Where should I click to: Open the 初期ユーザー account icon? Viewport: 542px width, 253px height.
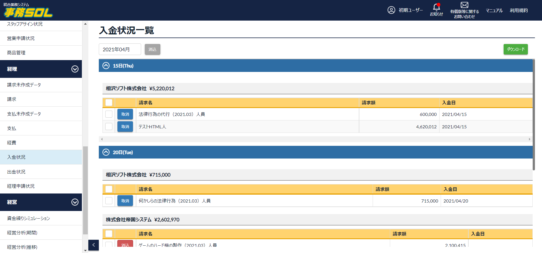391,10
